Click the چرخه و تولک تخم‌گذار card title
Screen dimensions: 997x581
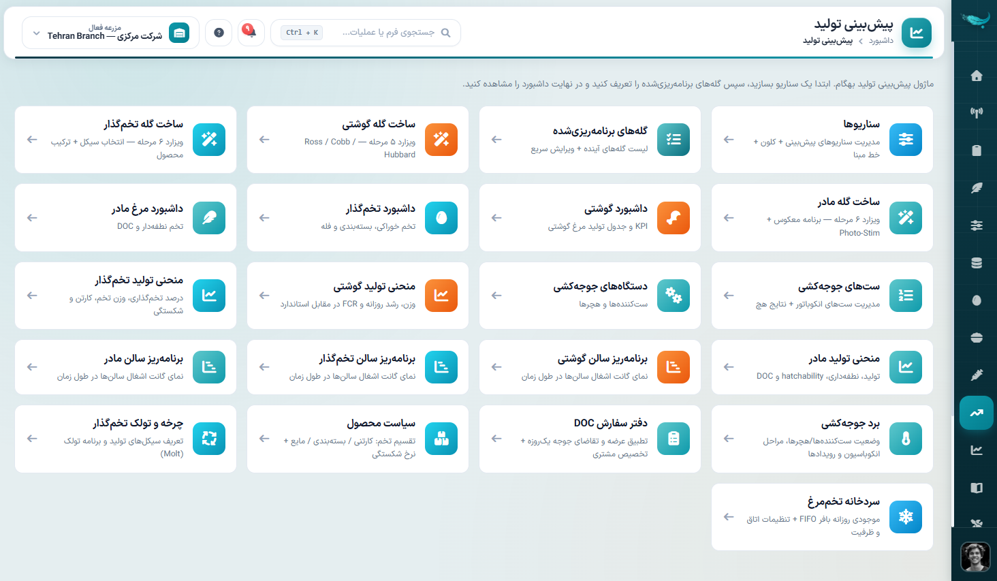[x=138, y=423]
